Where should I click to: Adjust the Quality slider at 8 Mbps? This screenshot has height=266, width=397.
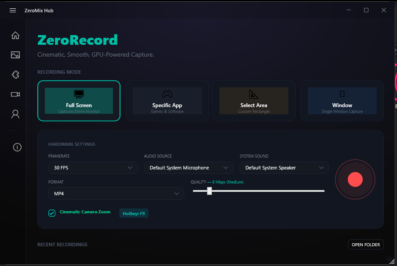pos(209,191)
